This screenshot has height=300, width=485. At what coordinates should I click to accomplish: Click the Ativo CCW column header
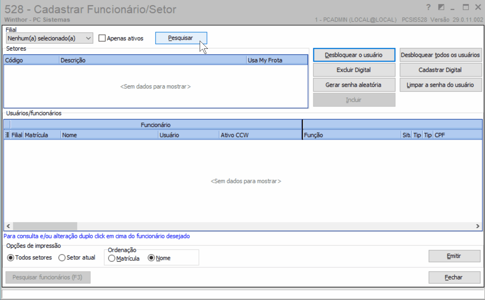pyautogui.click(x=261, y=135)
